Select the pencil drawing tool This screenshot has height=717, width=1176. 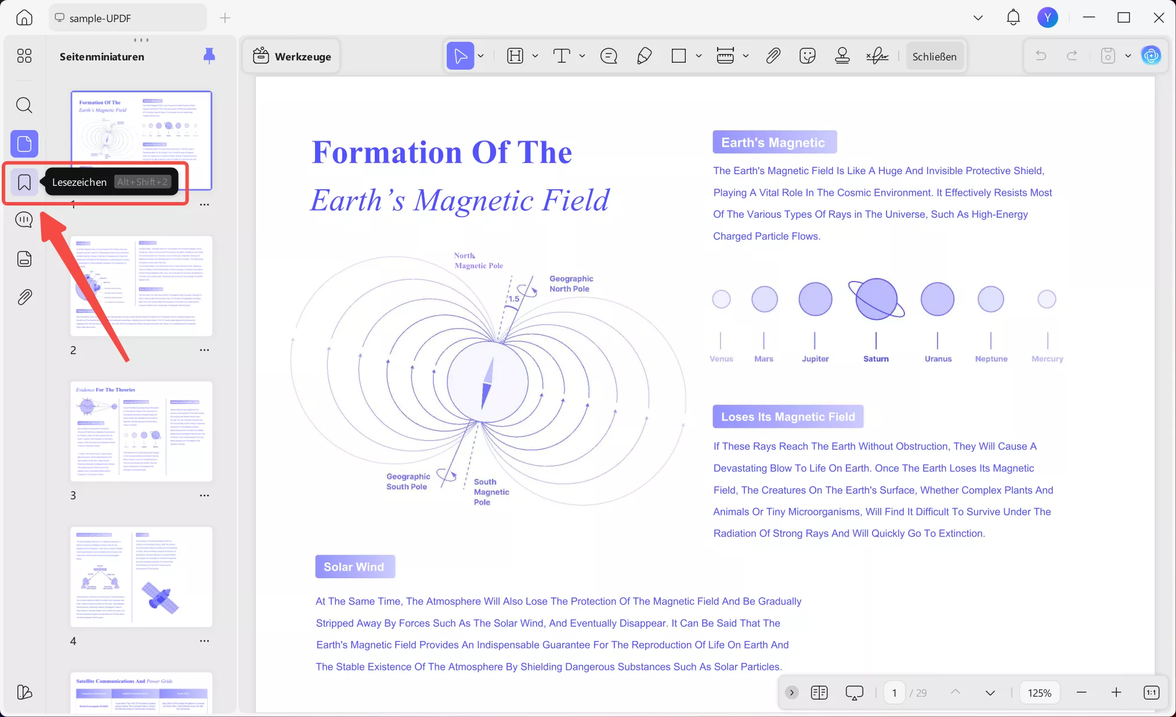tap(644, 56)
